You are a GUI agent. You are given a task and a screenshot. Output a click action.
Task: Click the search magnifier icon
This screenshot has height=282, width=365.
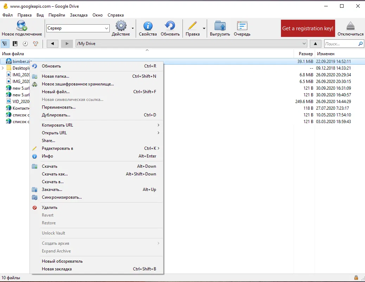[x=360, y=44]
